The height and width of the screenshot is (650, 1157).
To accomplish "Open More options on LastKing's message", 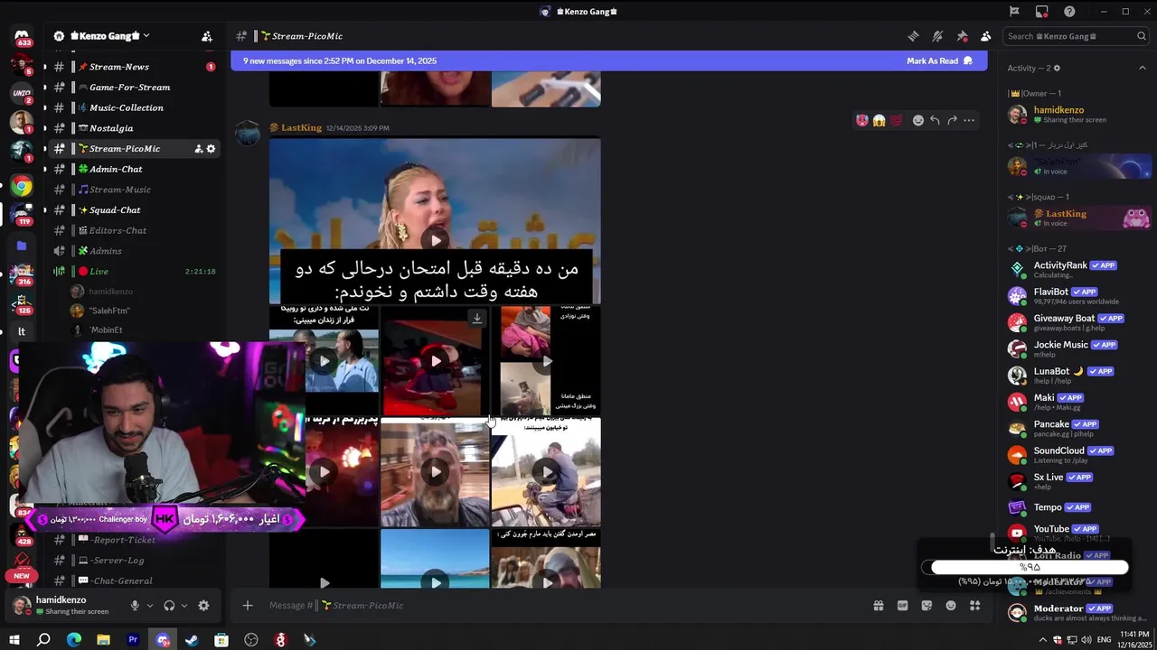I will point(969,120).
